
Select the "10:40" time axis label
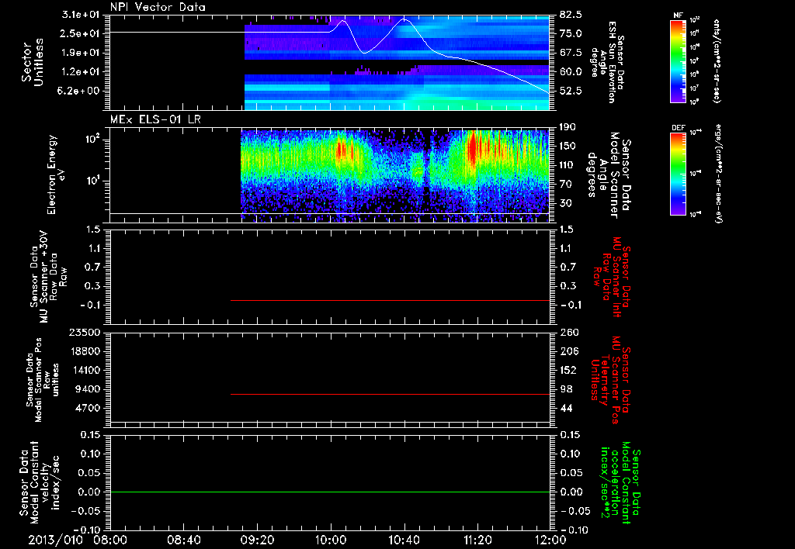coord(404,540)
